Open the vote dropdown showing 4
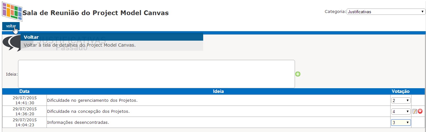This screenshot has height=132, width=426. point(401,112)
